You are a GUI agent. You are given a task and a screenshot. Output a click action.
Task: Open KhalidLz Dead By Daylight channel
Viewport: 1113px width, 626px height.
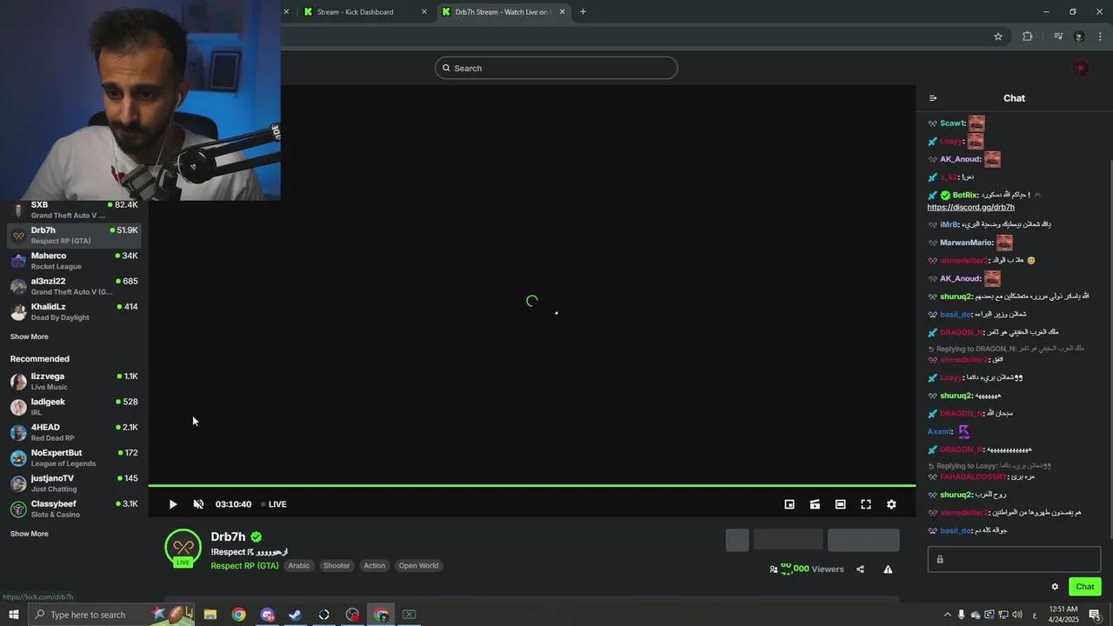[74, 312]
